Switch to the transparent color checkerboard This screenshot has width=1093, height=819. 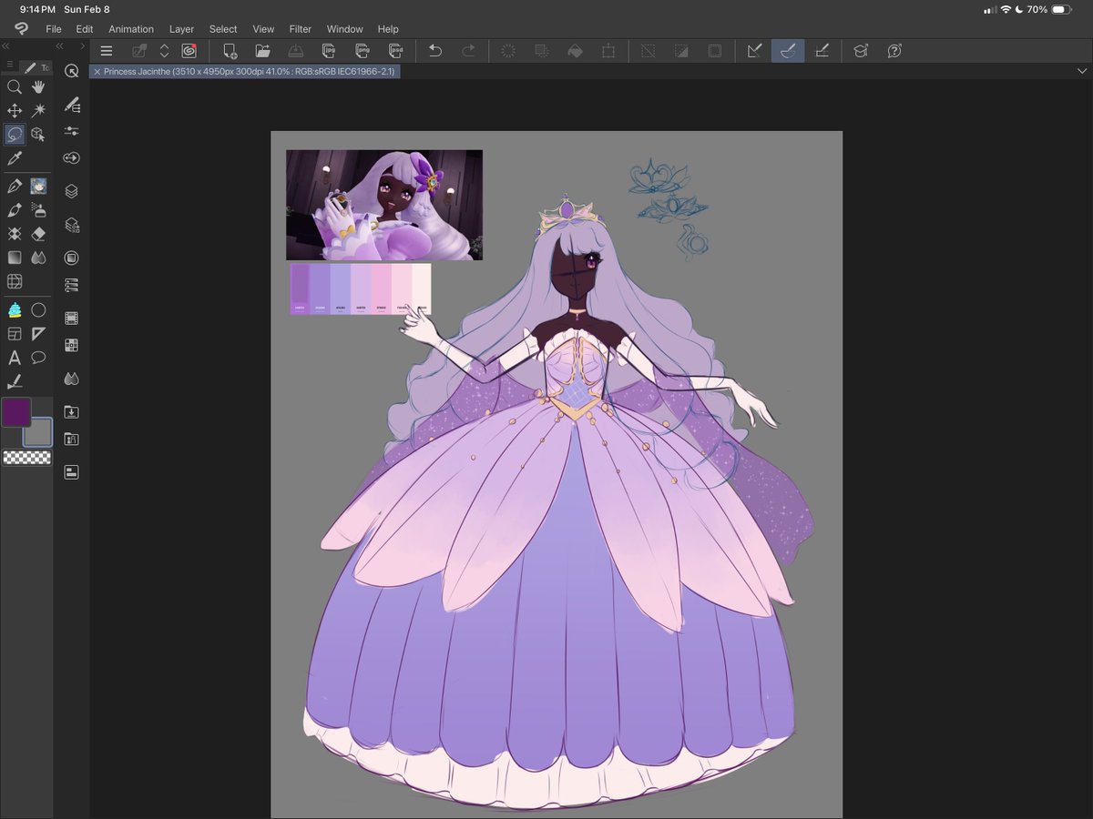coord(26,458)
